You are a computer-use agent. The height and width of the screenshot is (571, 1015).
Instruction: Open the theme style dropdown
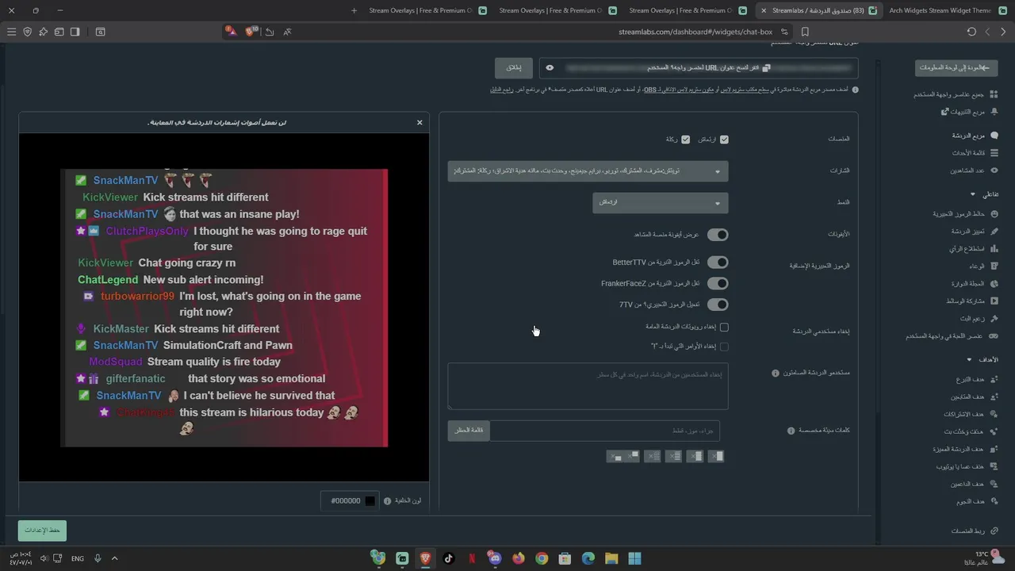pos(660,203)
